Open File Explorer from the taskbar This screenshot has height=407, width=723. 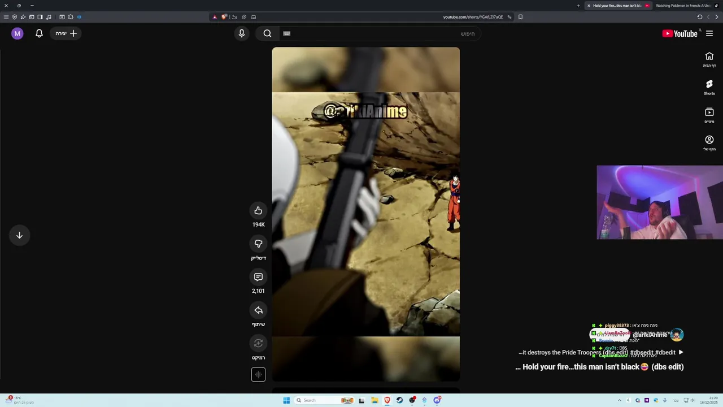[x=374, y=400]
